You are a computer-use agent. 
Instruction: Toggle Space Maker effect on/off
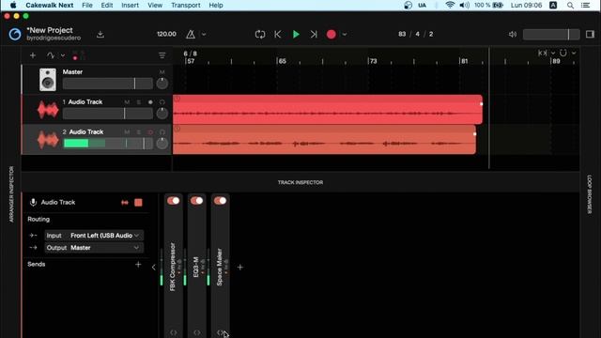point(220,200)
